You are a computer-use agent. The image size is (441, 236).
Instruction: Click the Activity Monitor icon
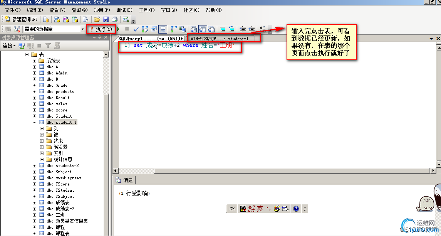[x=126, y=19]
